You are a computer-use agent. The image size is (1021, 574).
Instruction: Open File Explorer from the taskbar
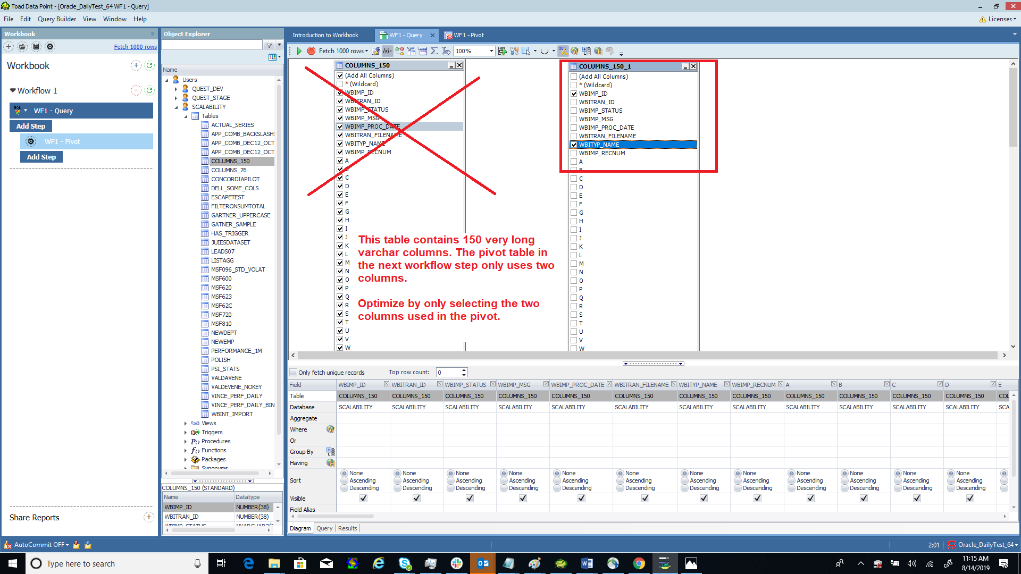click(274, 563)
